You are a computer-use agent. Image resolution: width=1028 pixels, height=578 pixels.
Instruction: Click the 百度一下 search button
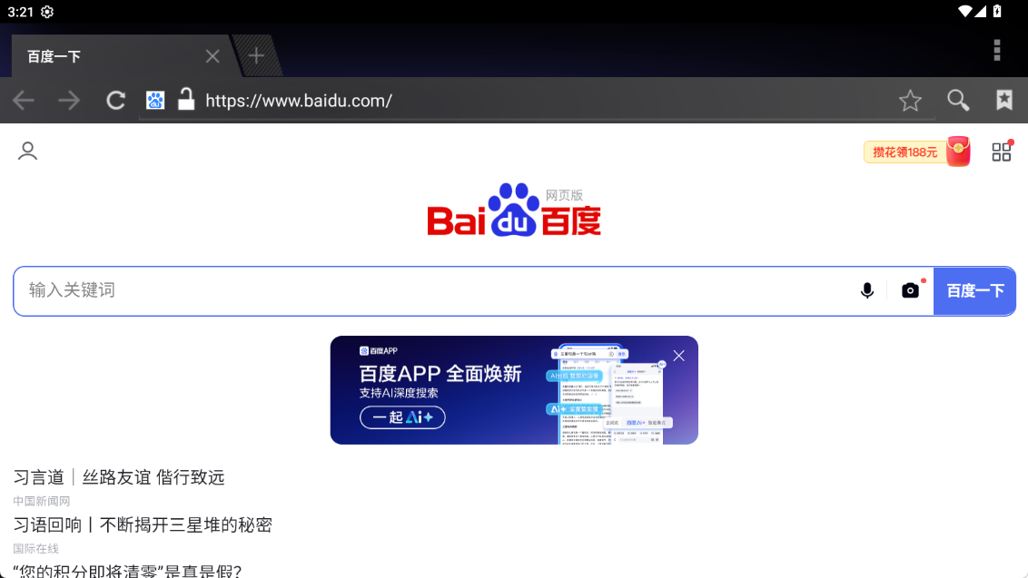click(975, 291)
